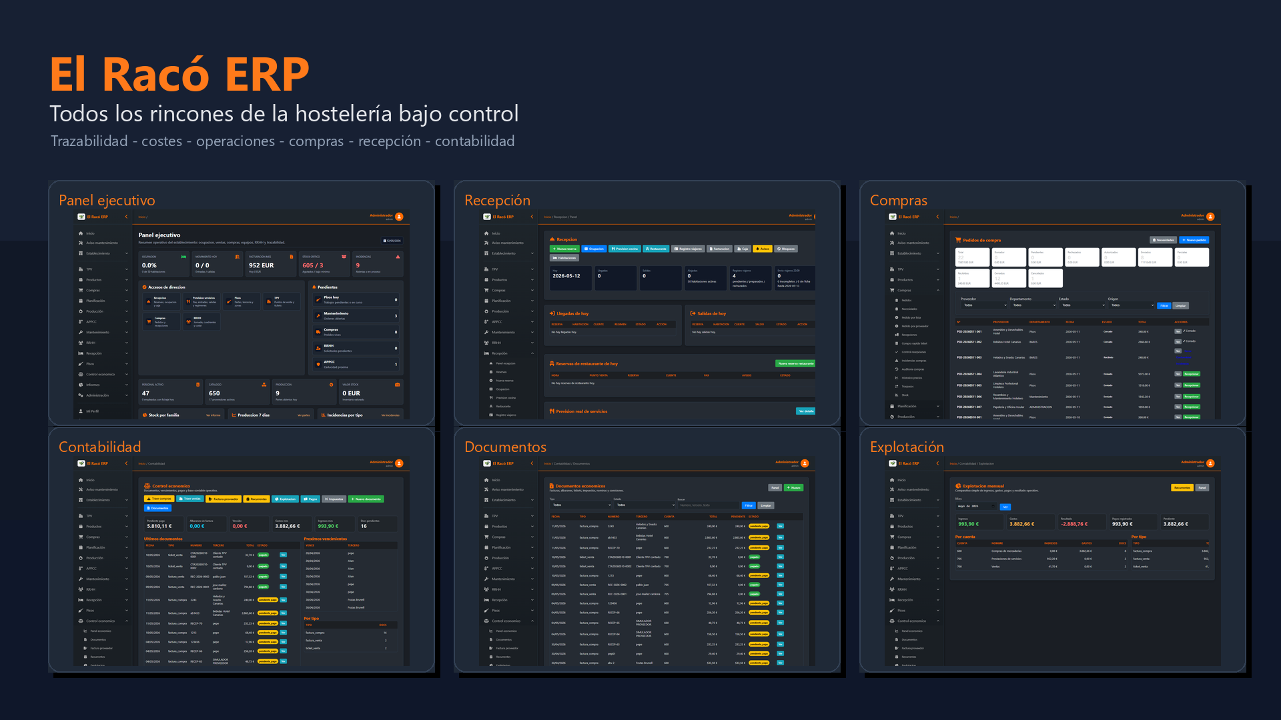Open Mi Perfil in the Panel ejecutivo sidebar
Viewport: 1281px width, 720px height.
[x=92, y=411]
